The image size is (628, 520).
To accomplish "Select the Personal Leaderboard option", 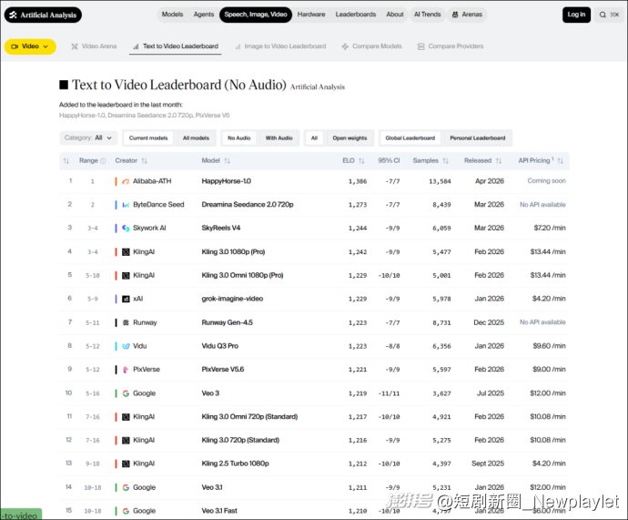I will pos(477,138).
